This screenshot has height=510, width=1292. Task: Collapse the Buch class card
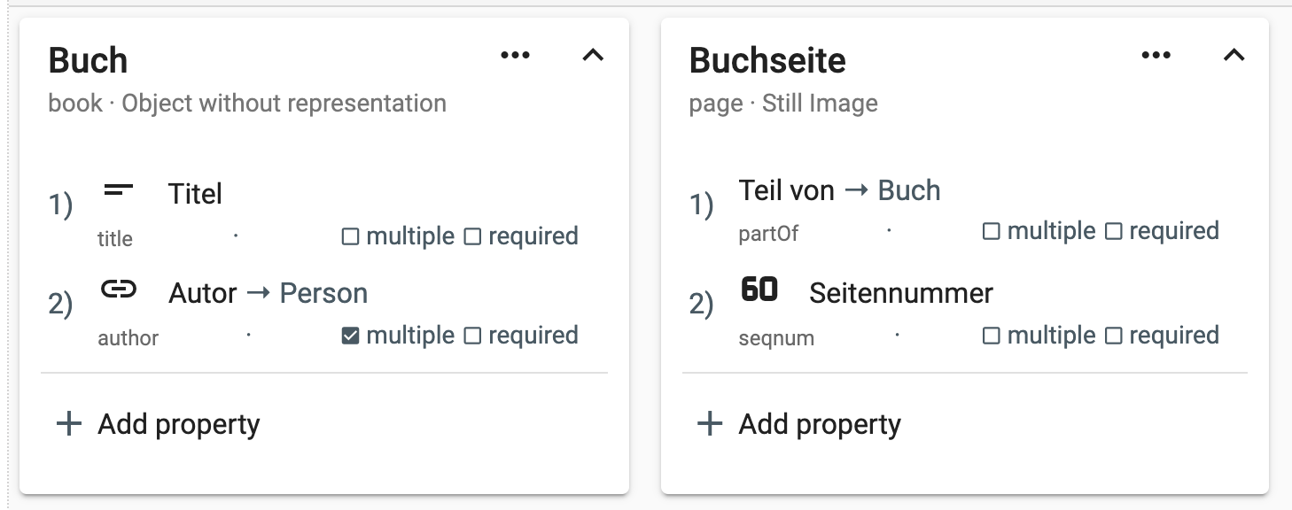click(x=593, y=56)
